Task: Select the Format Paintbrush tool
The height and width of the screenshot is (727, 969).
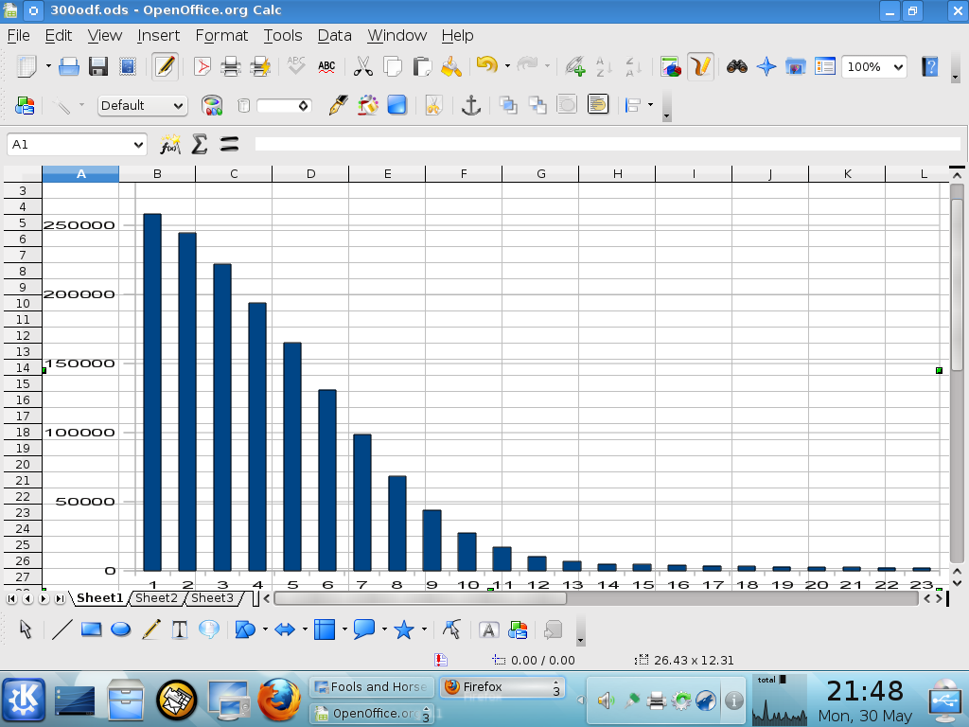Action: [451, 66]
